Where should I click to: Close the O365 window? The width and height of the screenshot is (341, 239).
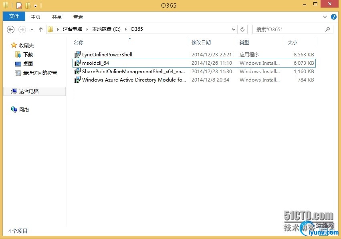pos(330,4)
